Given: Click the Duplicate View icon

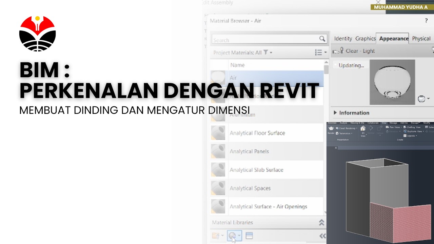Looking at the screenshot, I should [x=405, y=131].
